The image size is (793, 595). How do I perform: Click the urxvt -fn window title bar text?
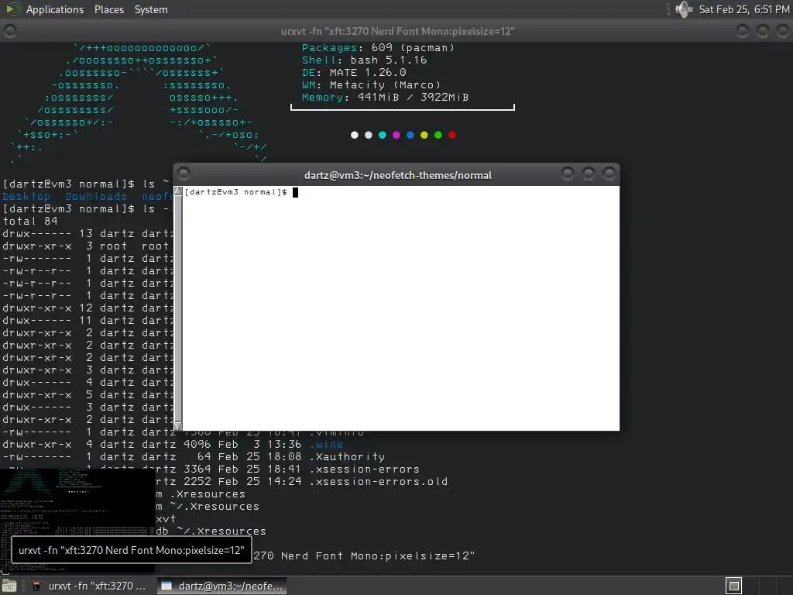tap(398, 31)
